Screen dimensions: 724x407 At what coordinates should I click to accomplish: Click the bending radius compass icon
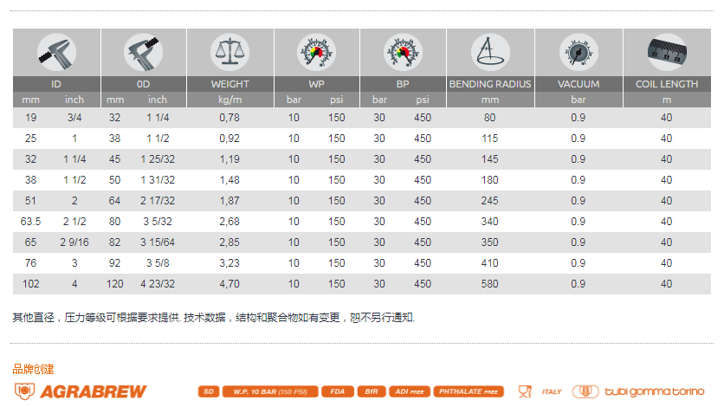pos(489,52)
